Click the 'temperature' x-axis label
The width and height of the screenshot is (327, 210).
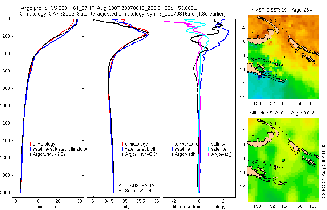47,207
